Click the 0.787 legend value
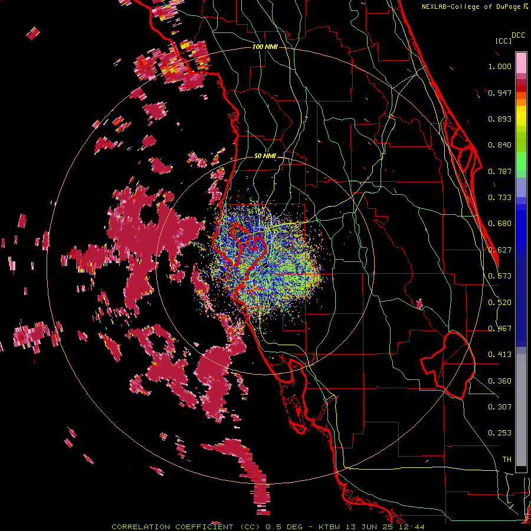This screenshot has width=531, height=531. [500, 171]
